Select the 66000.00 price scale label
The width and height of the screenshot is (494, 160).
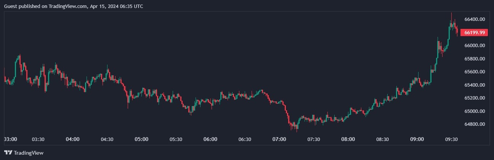475,46
